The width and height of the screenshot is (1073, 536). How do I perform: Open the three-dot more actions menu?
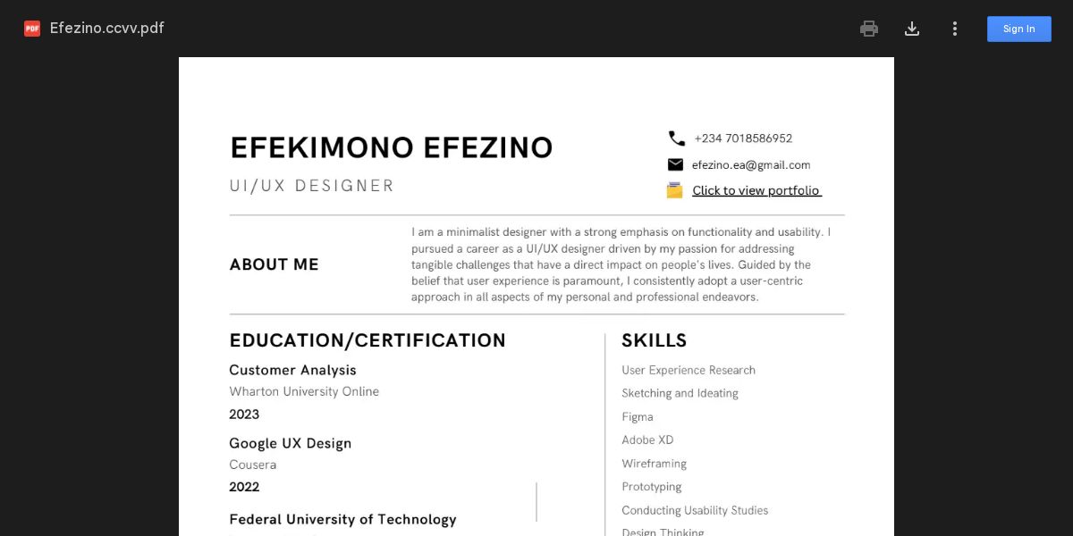[x=954, y=29]
